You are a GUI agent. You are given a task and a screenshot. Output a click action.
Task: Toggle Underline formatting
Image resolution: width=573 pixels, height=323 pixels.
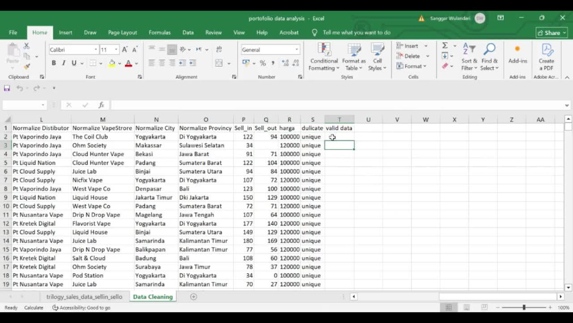pos(74,63)
